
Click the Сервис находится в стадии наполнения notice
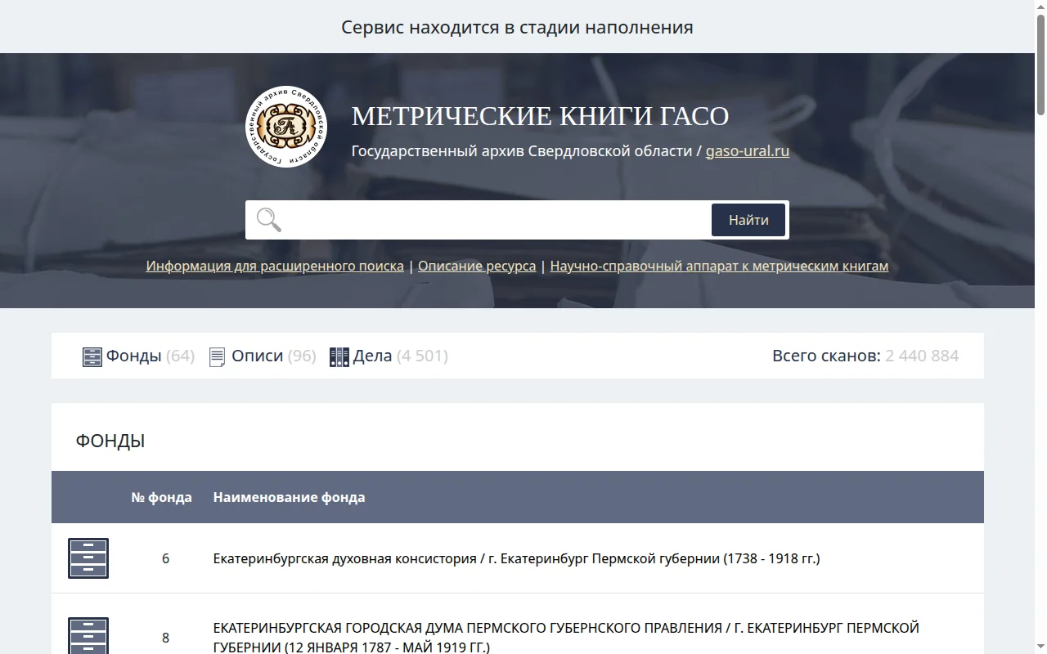coord(517,27)
